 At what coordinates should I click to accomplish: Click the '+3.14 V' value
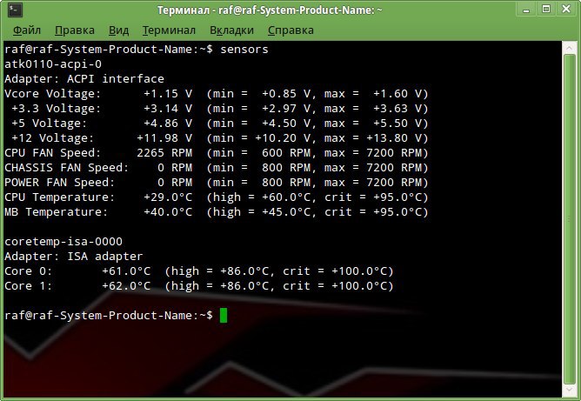tap(168, 109)
